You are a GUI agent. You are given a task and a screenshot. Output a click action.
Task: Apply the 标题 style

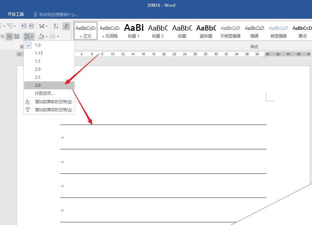pyautogui.click(x=182, y=31)
